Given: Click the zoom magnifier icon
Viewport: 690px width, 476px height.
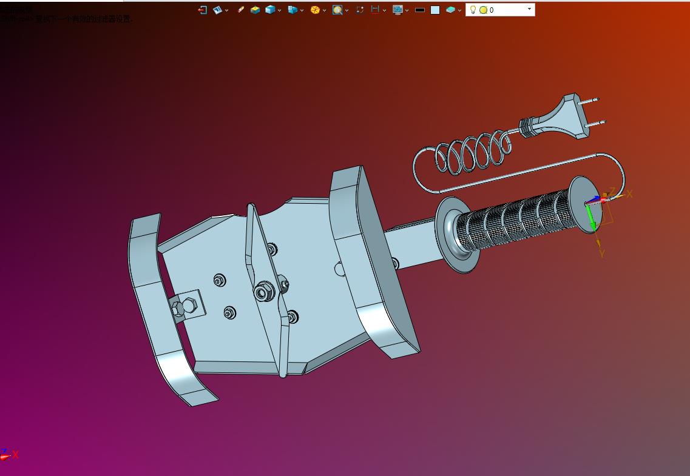Looking at the screenshot, I should (x=337, y=10).
